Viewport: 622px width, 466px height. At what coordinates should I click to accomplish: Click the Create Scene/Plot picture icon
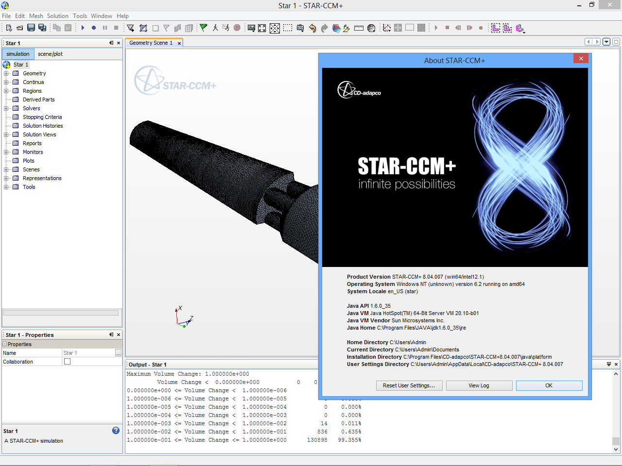coord(251,28)
